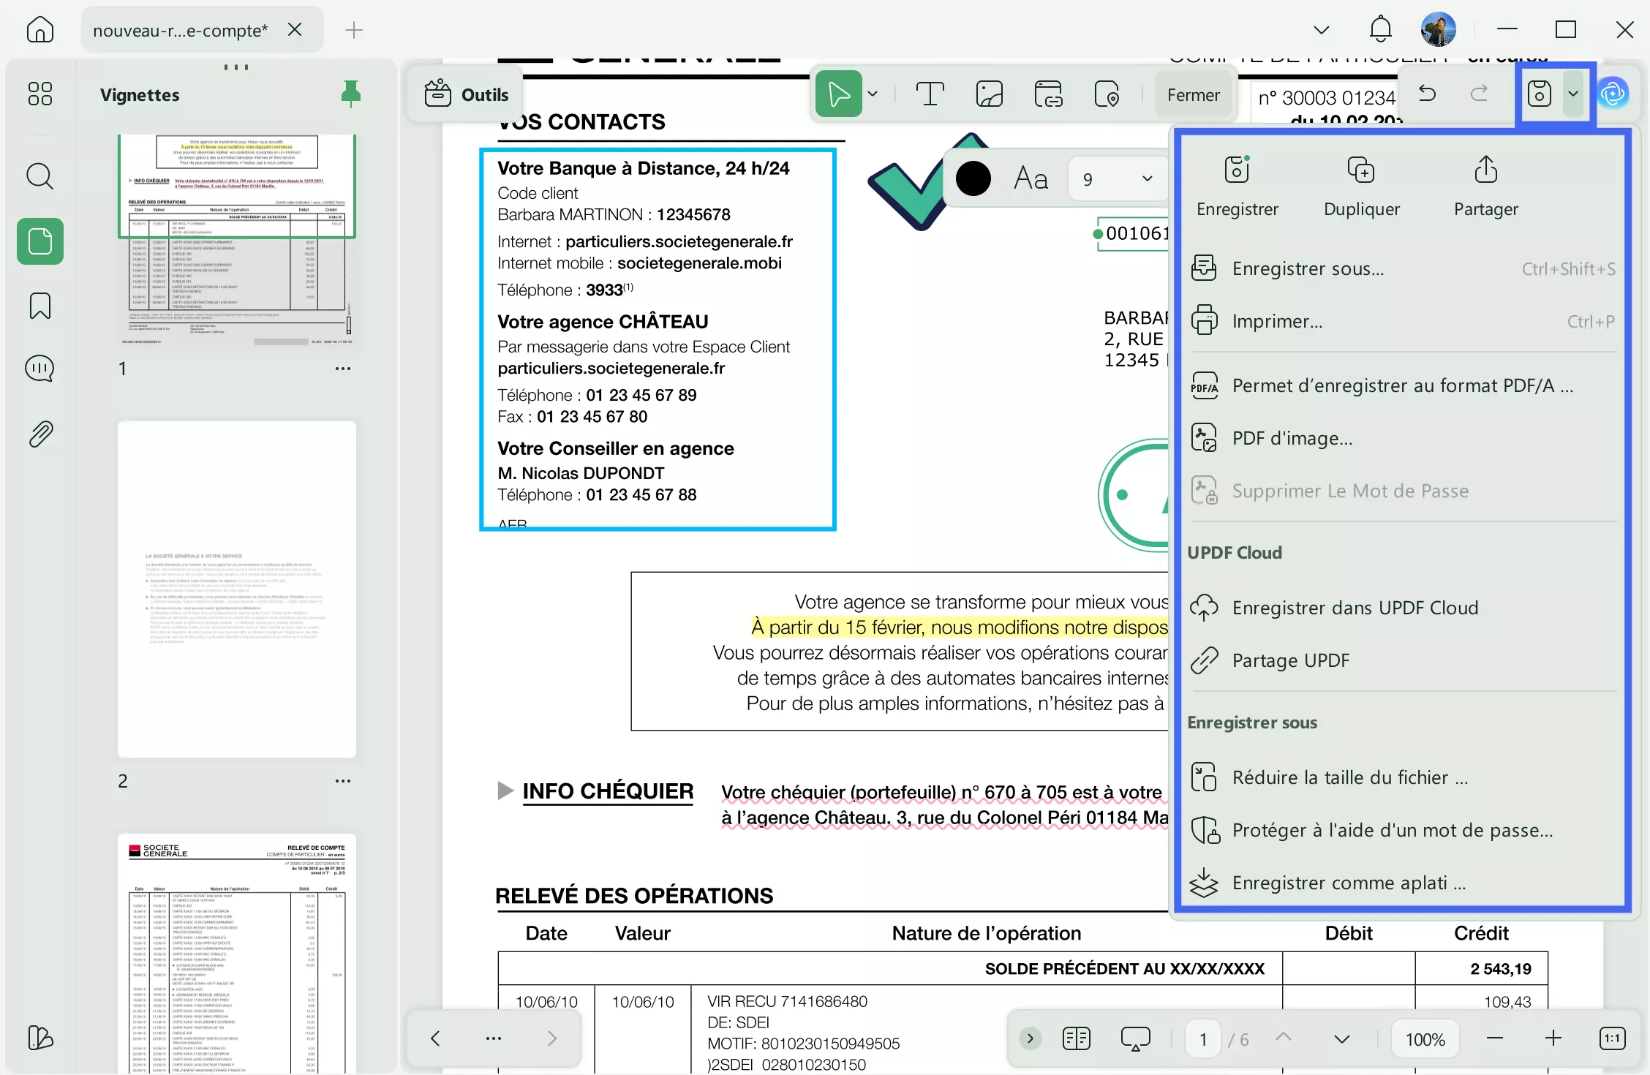Click the Fermer button

pyautogui.click(x=1194, y=94)
